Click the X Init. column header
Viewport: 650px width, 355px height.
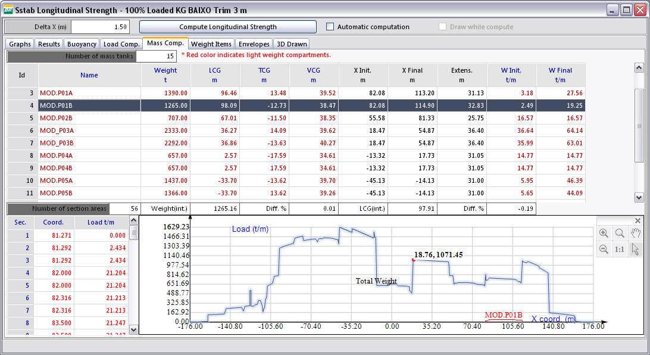tap(362, 75)
